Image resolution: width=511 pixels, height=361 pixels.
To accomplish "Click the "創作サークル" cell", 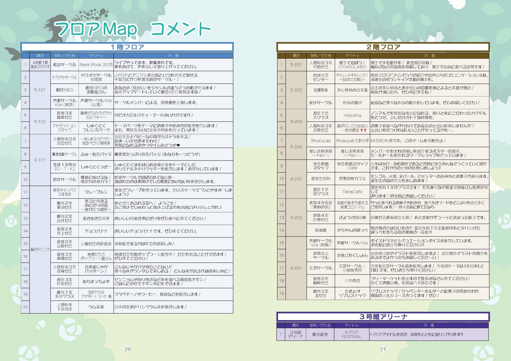I will (x=321, y=103).
